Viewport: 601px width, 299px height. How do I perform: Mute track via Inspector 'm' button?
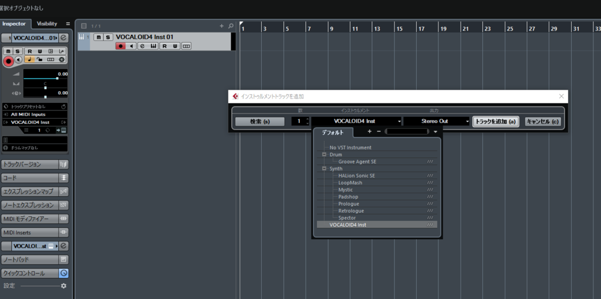coord(8,51)
